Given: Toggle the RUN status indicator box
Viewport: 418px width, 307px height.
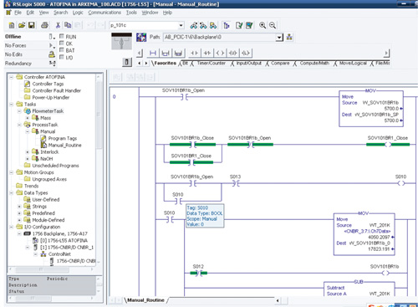Looking at the screenshot, I should coord(62,36).
